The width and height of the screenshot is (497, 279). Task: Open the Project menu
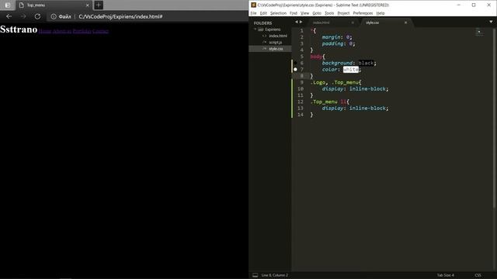[x=343, y=13]
